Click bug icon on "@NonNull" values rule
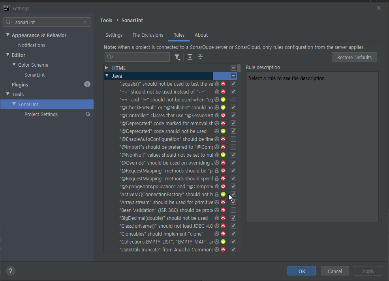 pos(217,155)
